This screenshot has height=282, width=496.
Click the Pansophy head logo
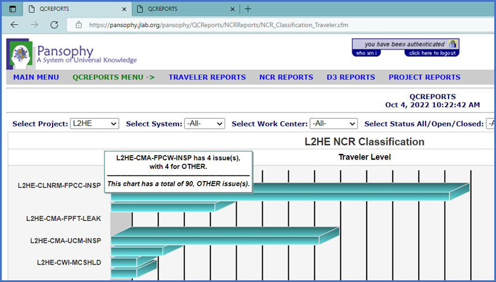(20, 54)
